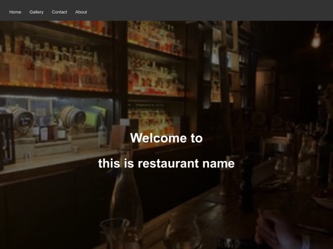Click the 'Welcome to' heading text
This screenshot has height=249, width=333.
pyautogui.click(x=166, y=138)
